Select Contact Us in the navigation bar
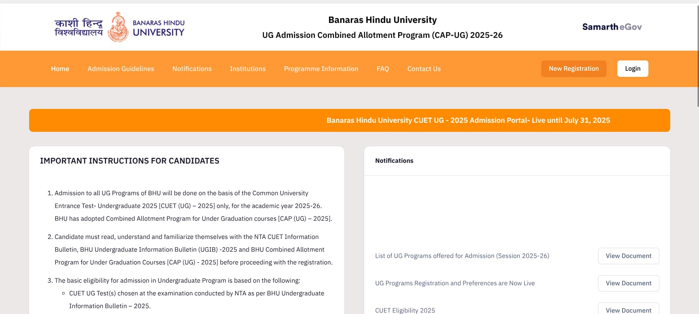The width and height of the screenshot is (699, 314). (424, 69)
